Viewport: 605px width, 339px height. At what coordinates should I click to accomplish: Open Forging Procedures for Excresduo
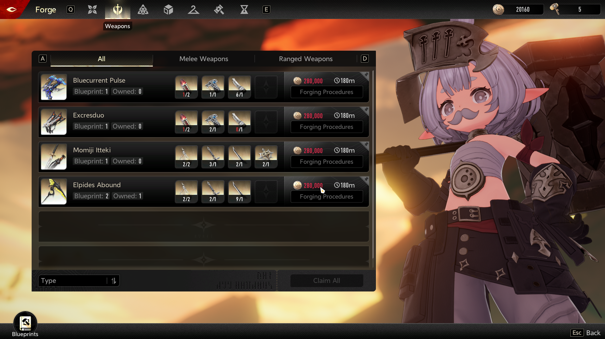coord(327,127)
